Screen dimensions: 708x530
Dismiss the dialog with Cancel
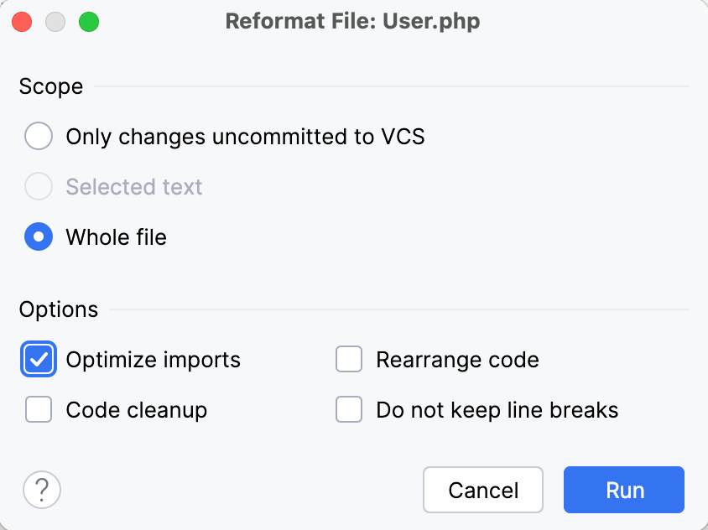coord(483,490)
